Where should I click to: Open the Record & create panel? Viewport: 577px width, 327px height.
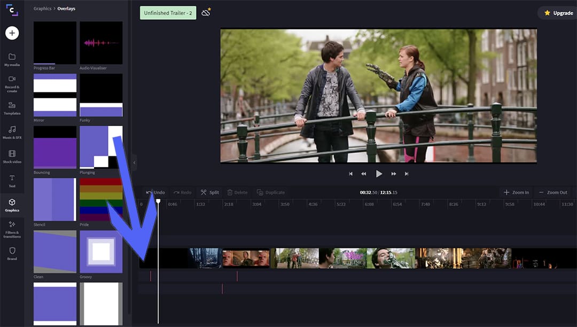[x=12, y=84]
